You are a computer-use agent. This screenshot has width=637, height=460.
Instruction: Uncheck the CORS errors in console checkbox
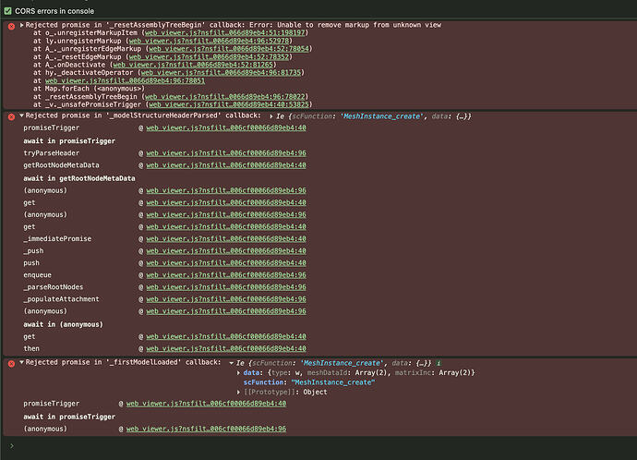[7, 11]
